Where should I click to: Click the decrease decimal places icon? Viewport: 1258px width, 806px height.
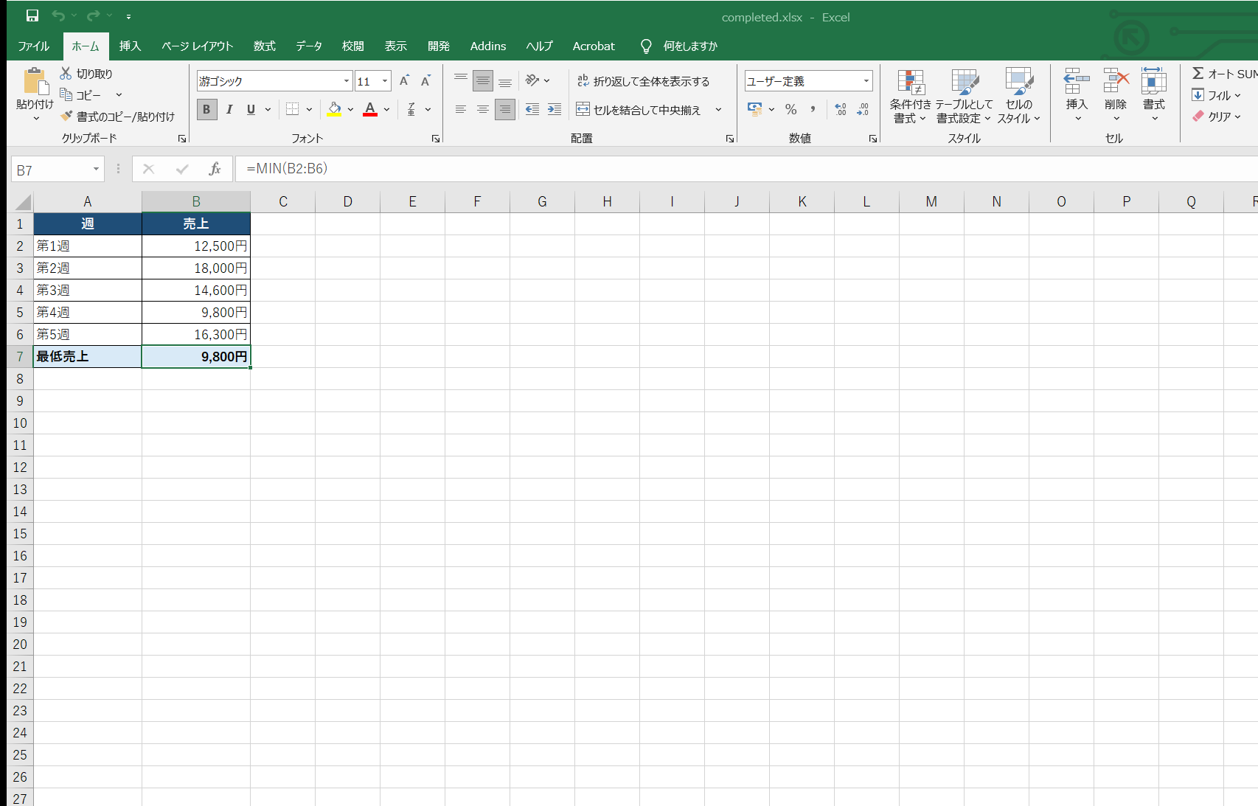pyautogui.click(x=863, y=109)
